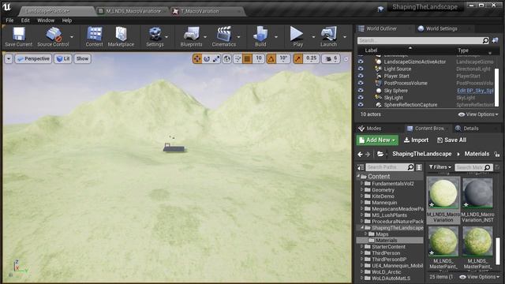Click the Launch toolbar icon

click(328, 37)
